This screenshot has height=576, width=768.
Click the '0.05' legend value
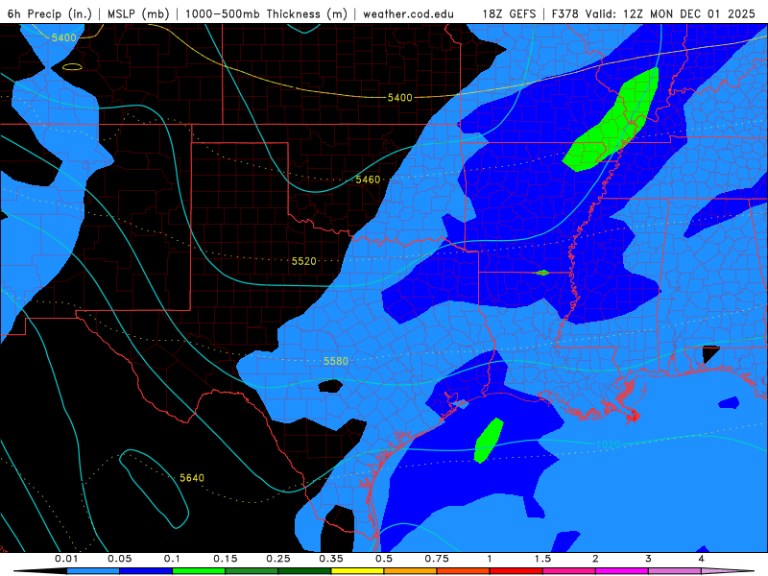click(x=119, y=559)
